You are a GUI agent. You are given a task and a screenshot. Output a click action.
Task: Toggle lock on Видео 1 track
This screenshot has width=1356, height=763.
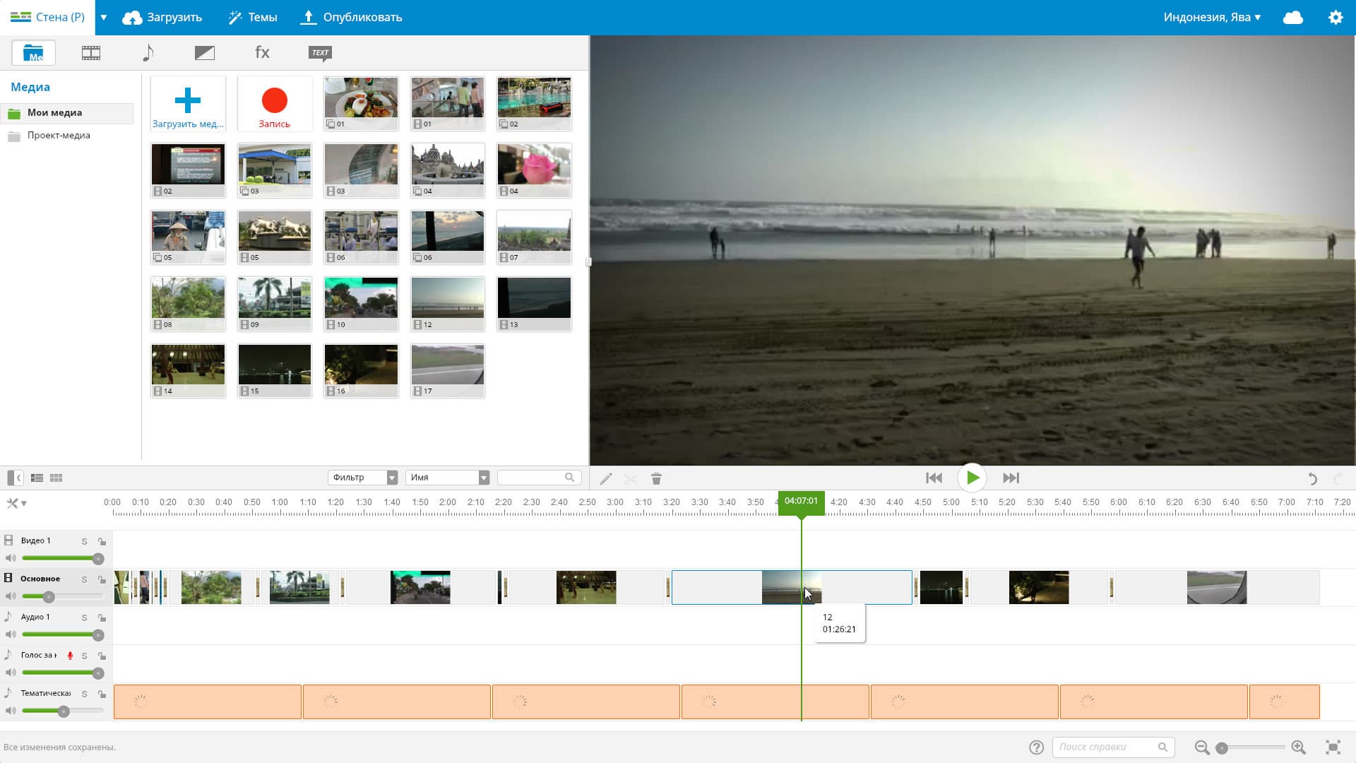click(x=102, y=542)
